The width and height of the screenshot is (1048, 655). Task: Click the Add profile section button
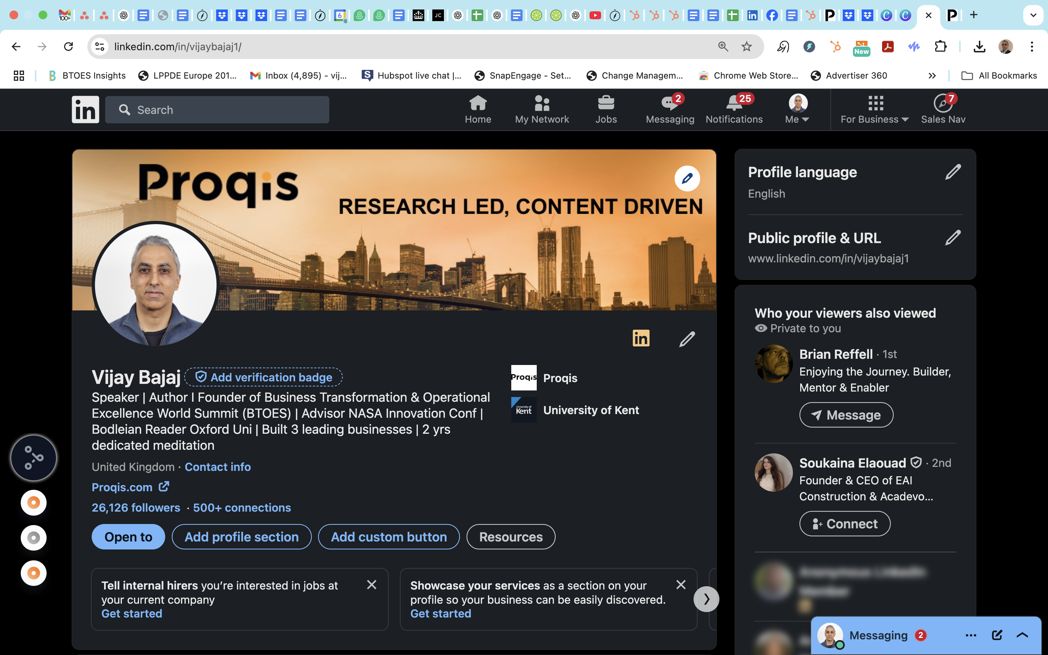241,537
